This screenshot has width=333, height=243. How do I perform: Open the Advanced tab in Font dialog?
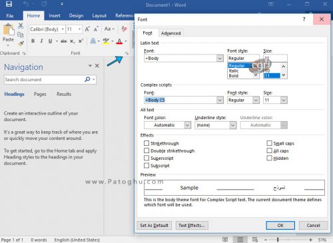(171, 33)
